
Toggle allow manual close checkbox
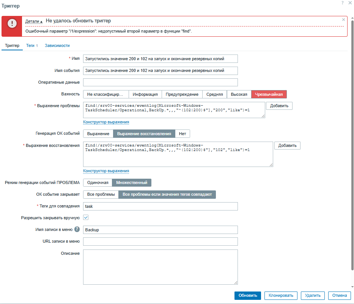(x=86, y=218)
